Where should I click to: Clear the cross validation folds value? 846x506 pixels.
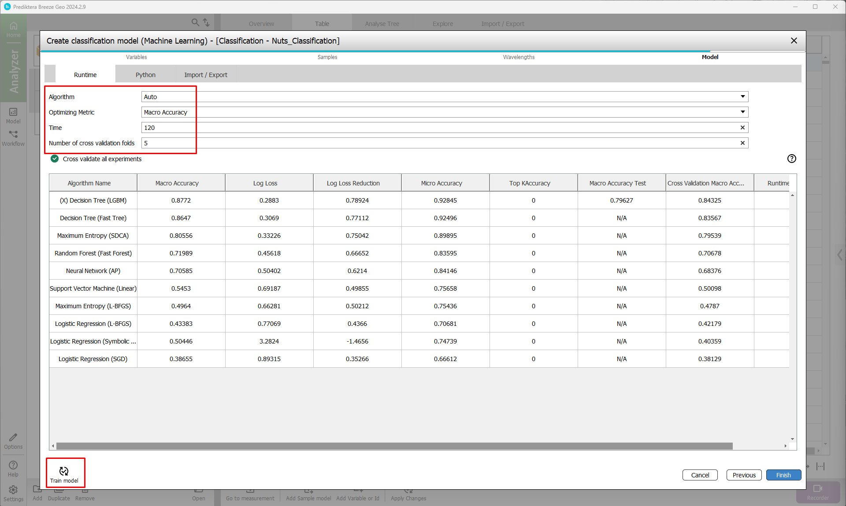coord(742,143)
